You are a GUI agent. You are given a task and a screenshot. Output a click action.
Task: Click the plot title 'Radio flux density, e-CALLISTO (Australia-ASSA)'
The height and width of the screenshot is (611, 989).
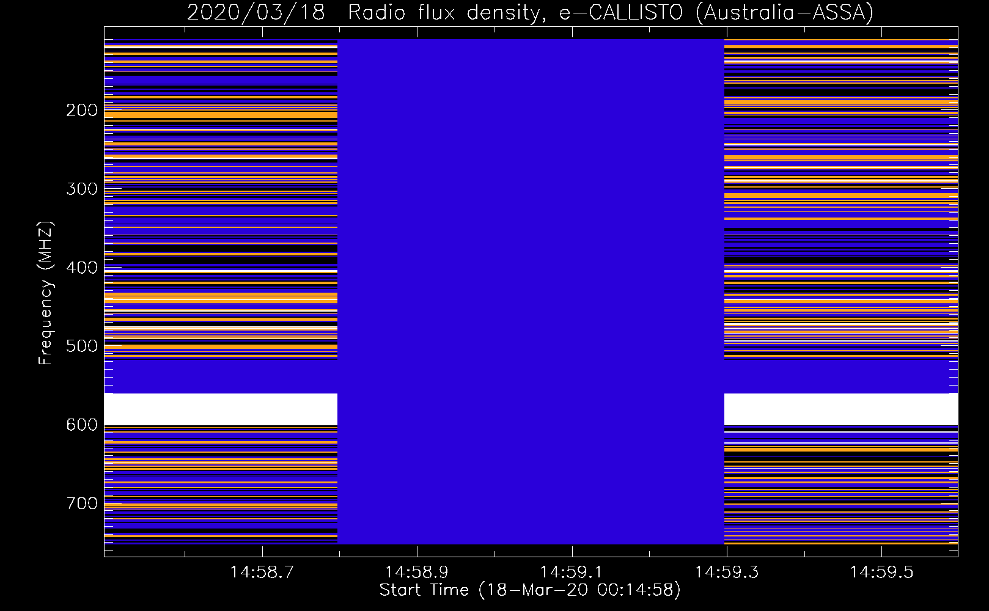coord(611,13)
